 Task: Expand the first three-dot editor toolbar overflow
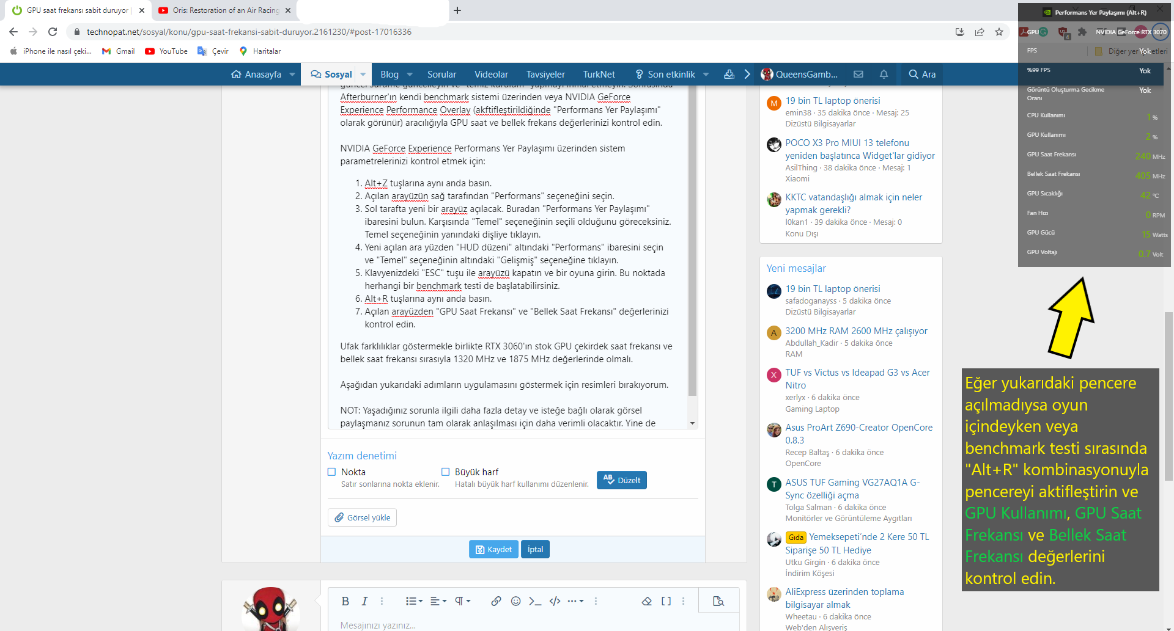pyautogui.click(x=382, y=601)
